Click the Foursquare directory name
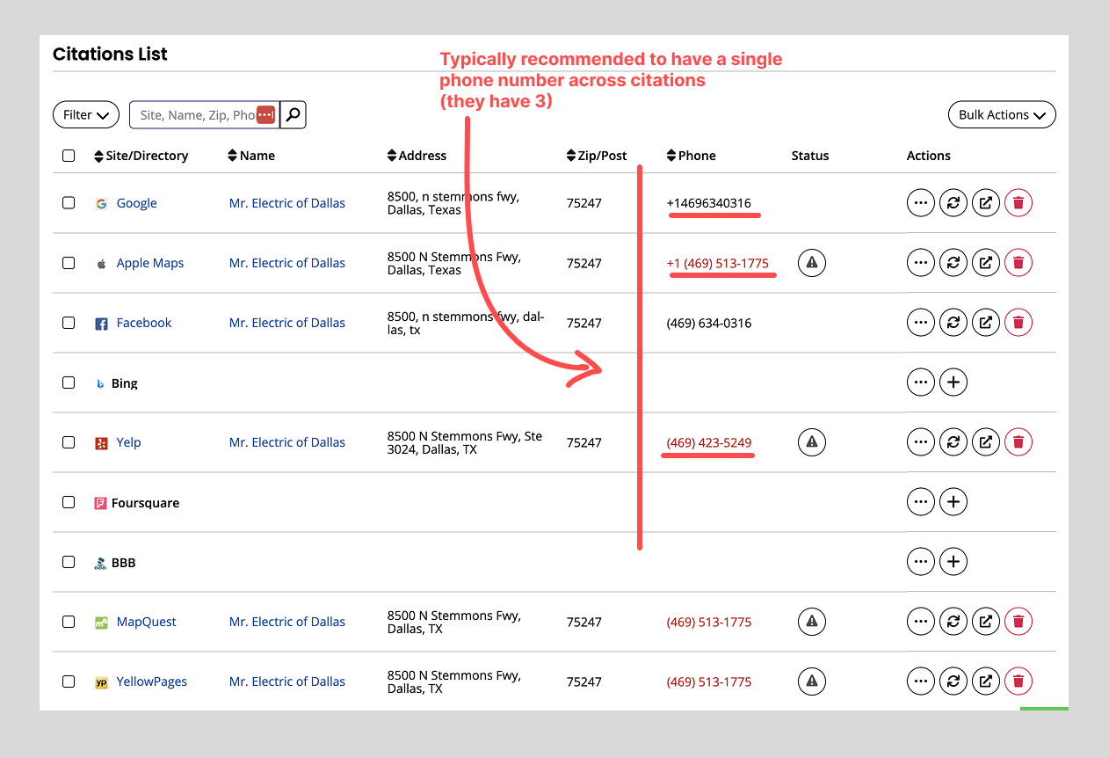The width and height of the screenshot is (1109, 758). coord(145,503)
